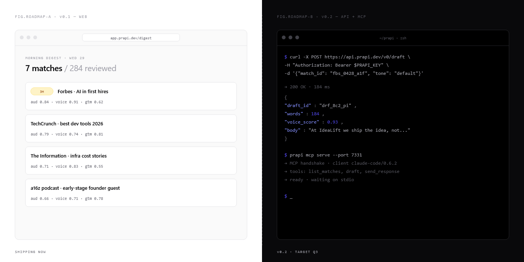
Task: Click the 7 matches heading link
Action: (43, 68)
